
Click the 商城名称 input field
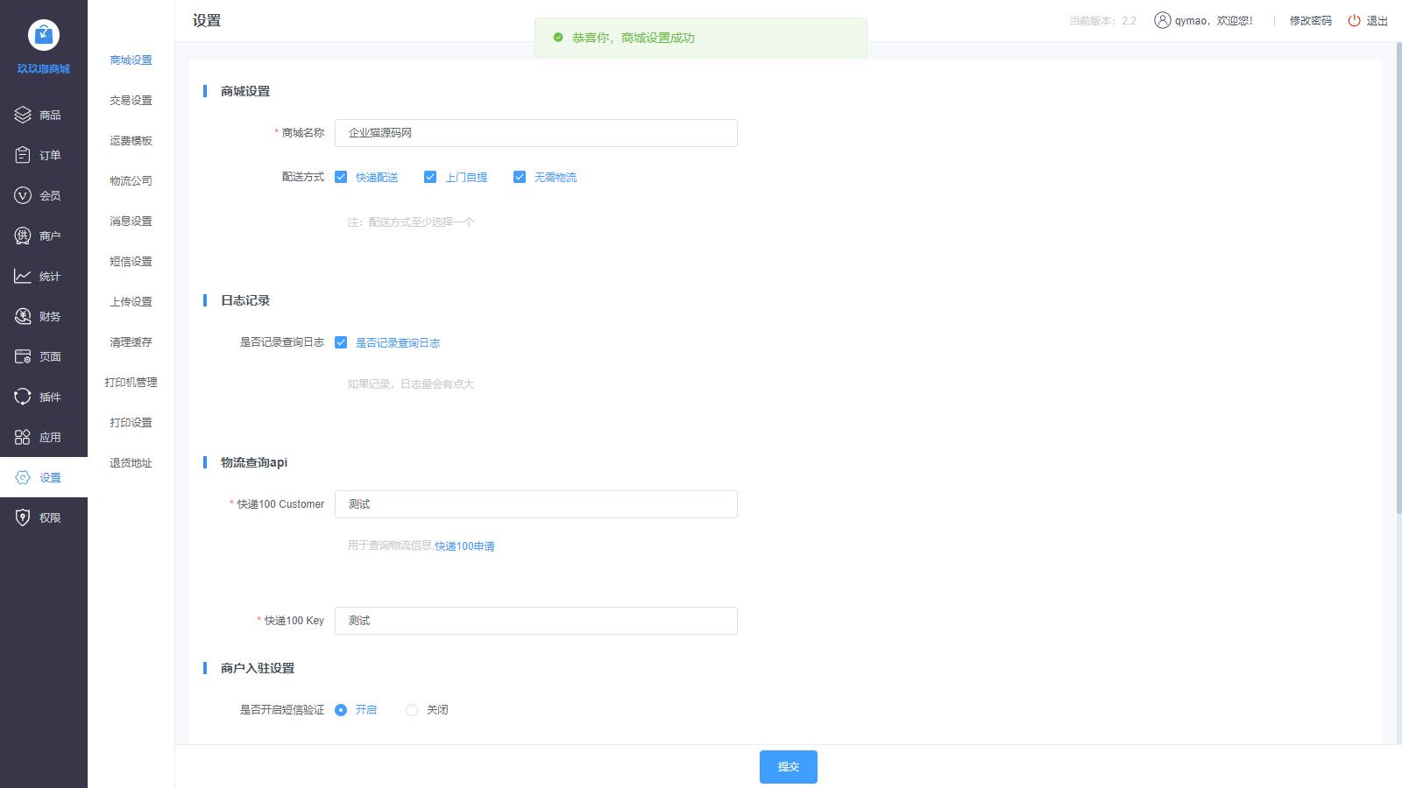coord(536,133)
